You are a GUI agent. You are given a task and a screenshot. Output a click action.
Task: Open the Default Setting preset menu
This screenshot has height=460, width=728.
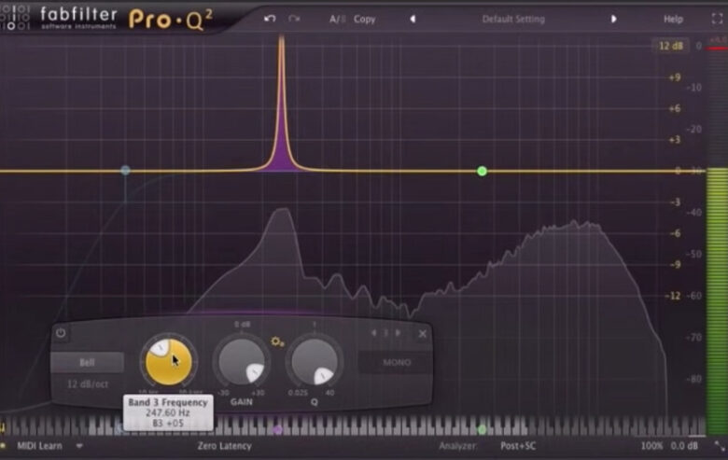click(513, 19)
